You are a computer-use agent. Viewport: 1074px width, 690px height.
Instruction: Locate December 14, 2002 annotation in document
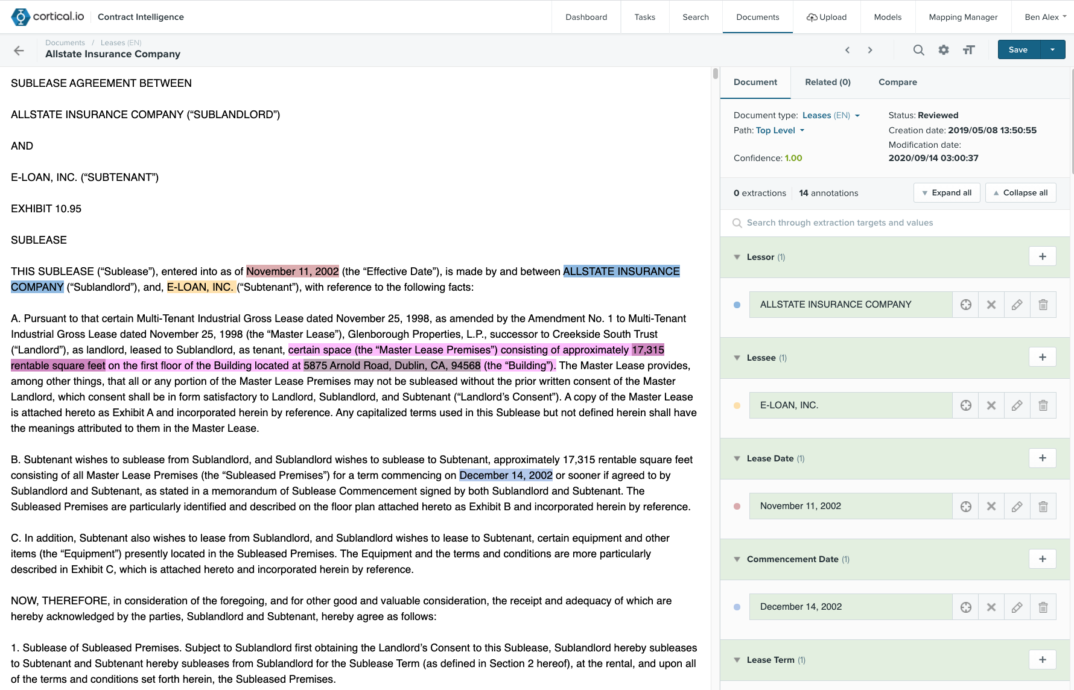click(965, 607)
